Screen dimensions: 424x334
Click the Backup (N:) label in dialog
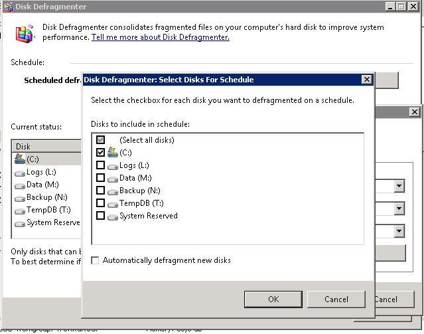140,191
